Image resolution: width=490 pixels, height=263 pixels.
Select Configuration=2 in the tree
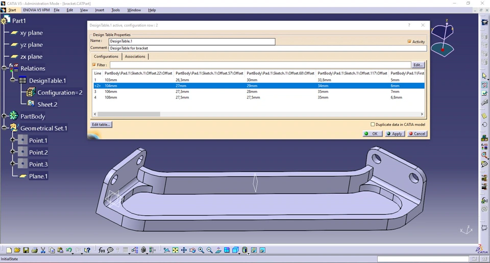click(55, 92)
